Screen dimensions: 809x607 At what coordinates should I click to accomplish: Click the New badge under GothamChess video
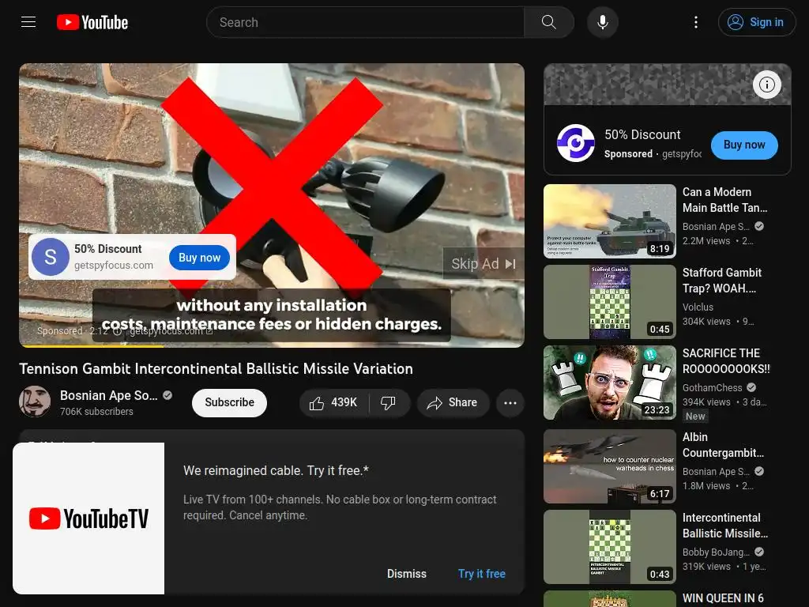point(695,416)
